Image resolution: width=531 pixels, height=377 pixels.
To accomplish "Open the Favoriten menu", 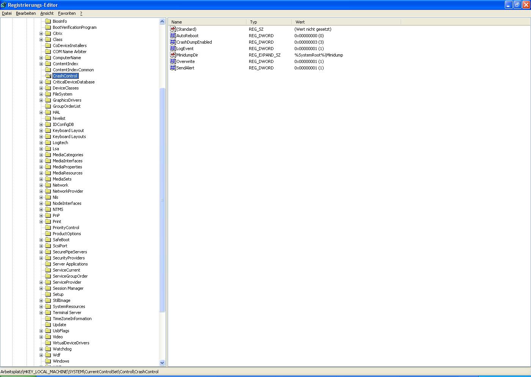I will [67, 13].
